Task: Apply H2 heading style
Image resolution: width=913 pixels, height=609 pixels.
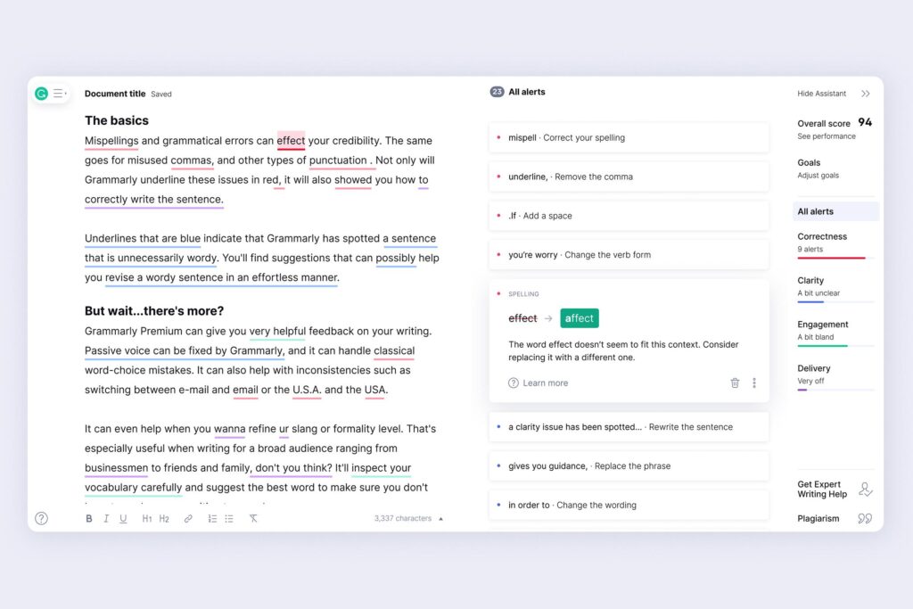Action: point(164,519)
